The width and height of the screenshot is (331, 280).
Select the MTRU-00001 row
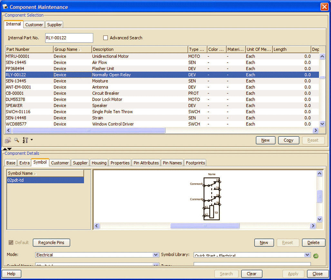point(162,56)
